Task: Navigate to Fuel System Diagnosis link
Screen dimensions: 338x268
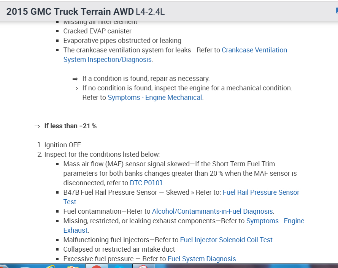Action: pos(202,259)
